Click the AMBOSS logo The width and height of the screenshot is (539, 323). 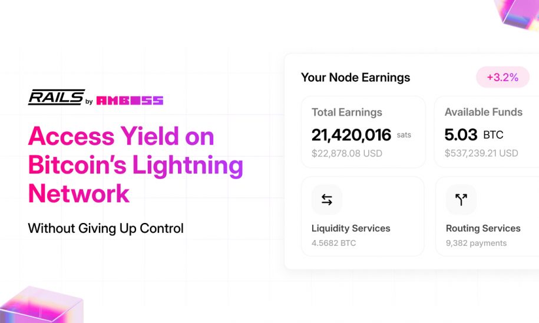click(130, 101)
